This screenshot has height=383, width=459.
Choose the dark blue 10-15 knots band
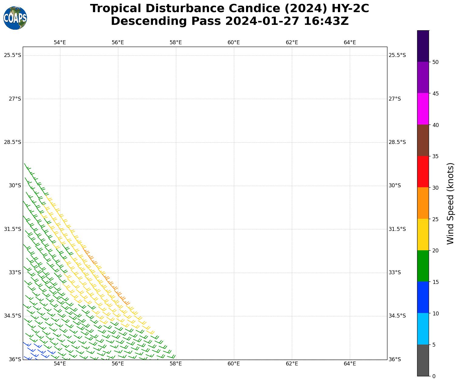423,297
